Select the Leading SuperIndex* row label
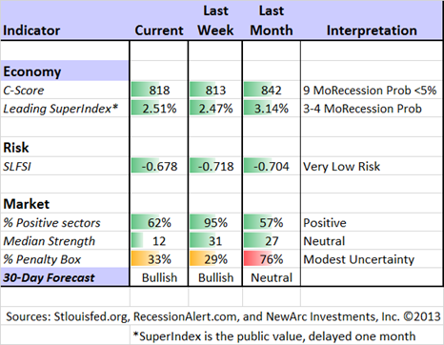 click(x=60, y=109)
